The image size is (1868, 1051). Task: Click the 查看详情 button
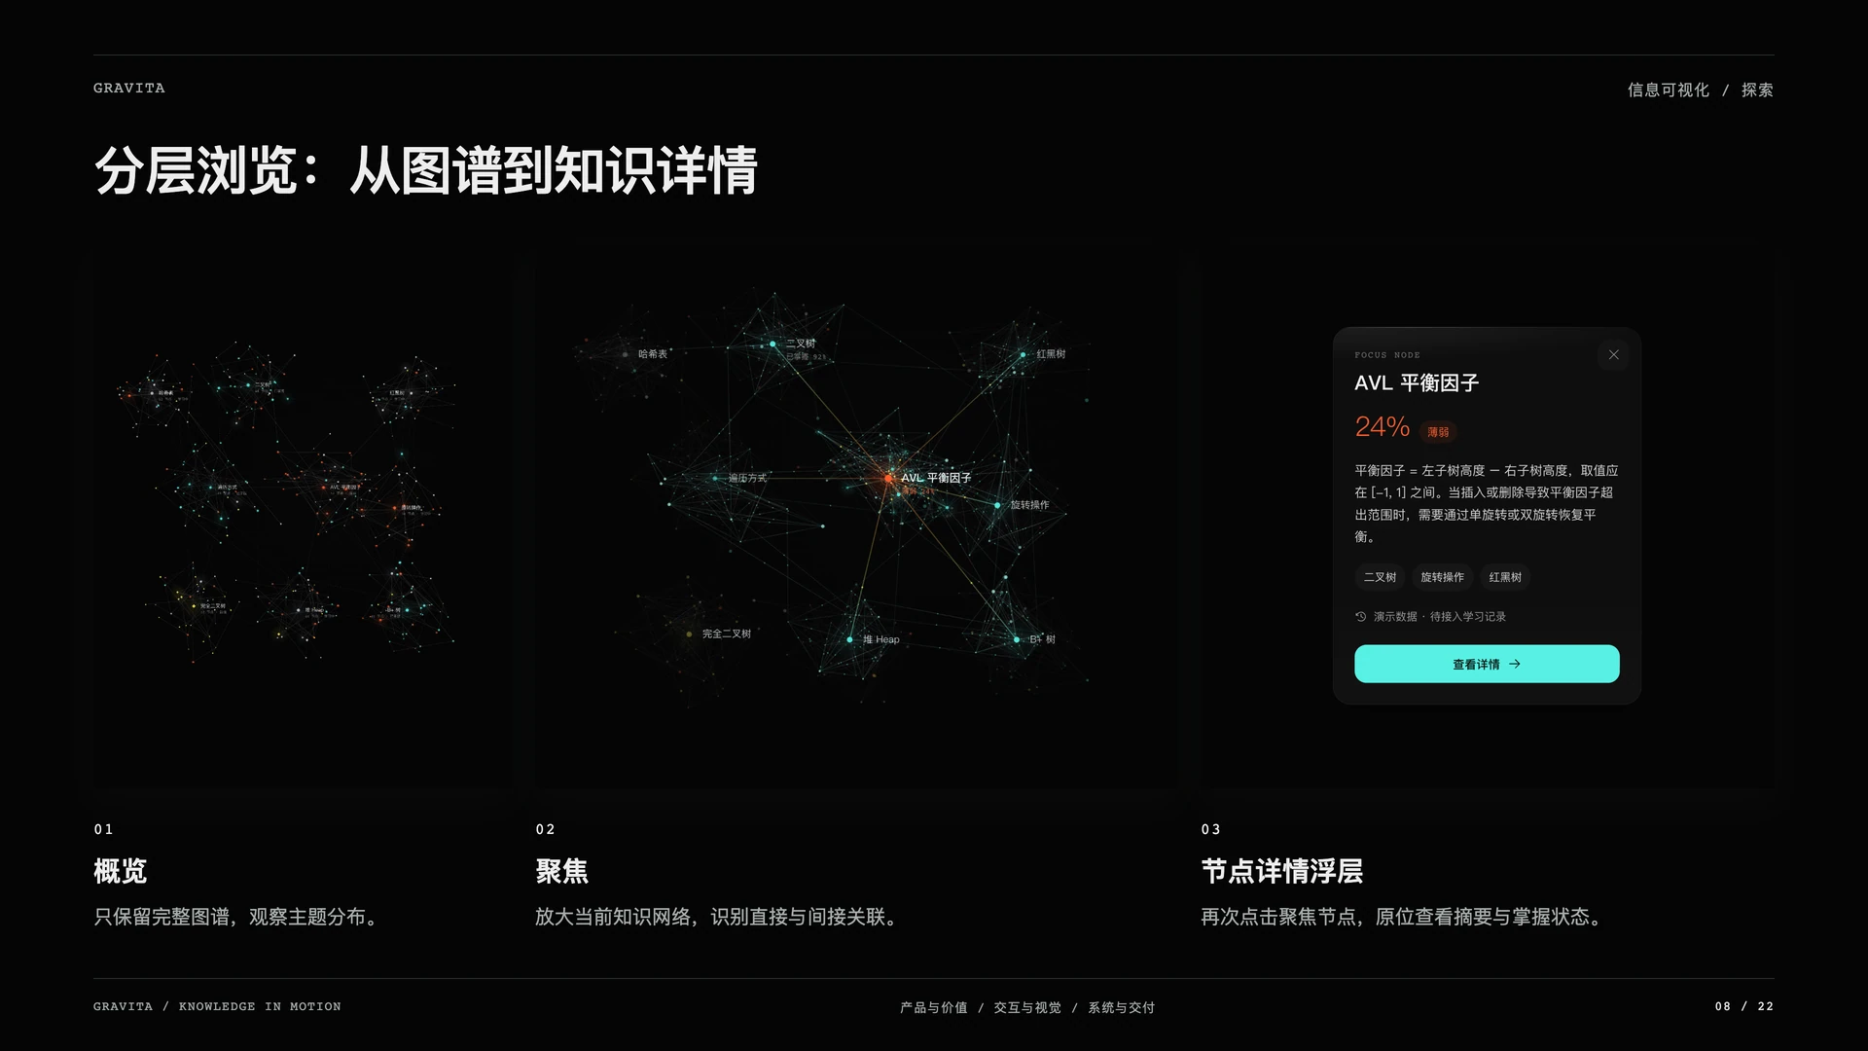point(1487,664)
